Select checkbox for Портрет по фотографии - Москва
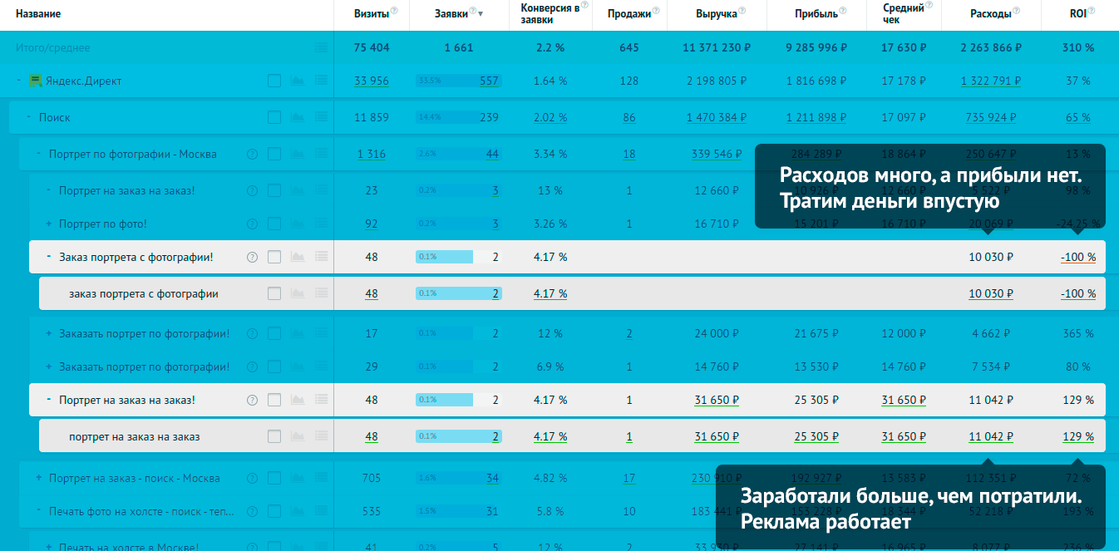The height and width of the screenshot is (551, 1119). pyautogui.click(x=274, y=154)
